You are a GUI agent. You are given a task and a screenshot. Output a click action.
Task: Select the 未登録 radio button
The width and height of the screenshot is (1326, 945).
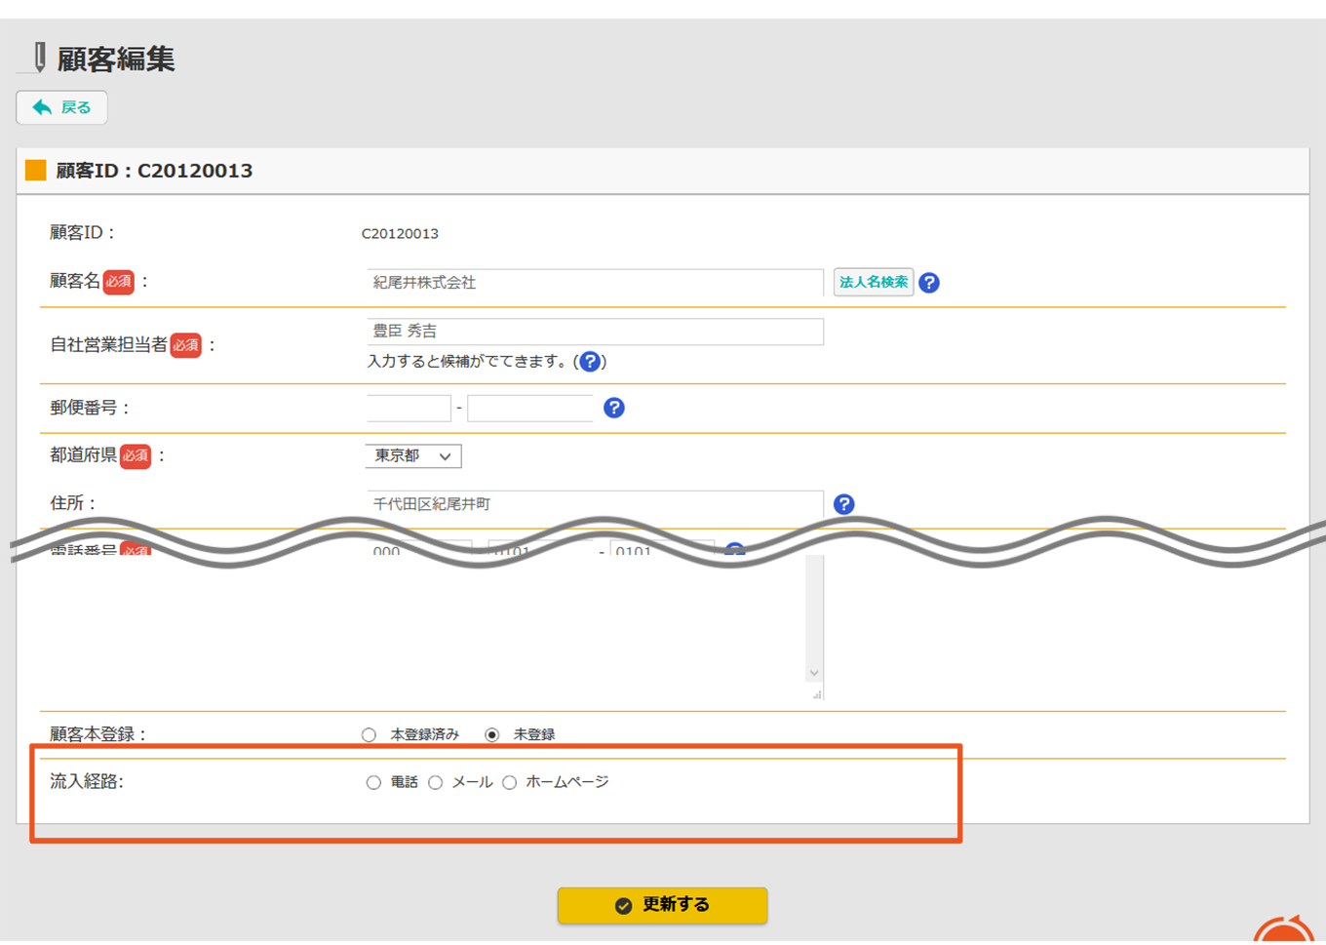click(492, 735)
